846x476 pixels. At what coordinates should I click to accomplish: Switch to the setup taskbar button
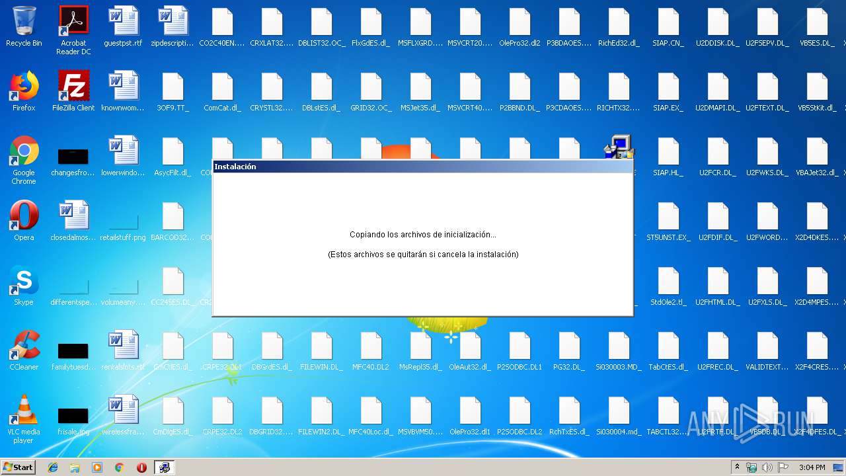pos(164,467)
